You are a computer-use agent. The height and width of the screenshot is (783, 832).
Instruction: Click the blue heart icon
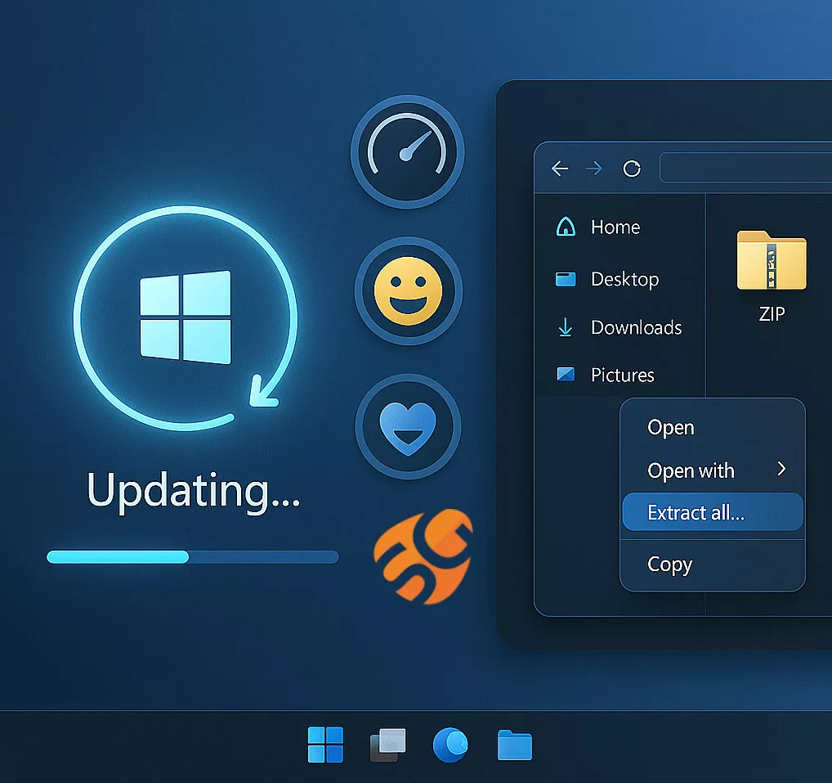point(408,425)
